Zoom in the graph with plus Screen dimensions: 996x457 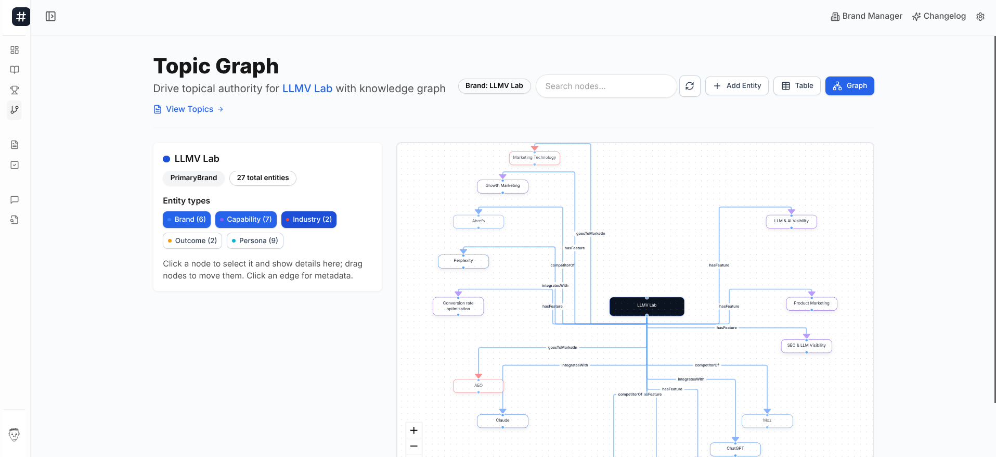[414, 430]
